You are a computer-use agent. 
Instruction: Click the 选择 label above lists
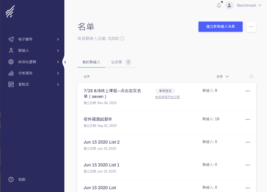point(87,77)
